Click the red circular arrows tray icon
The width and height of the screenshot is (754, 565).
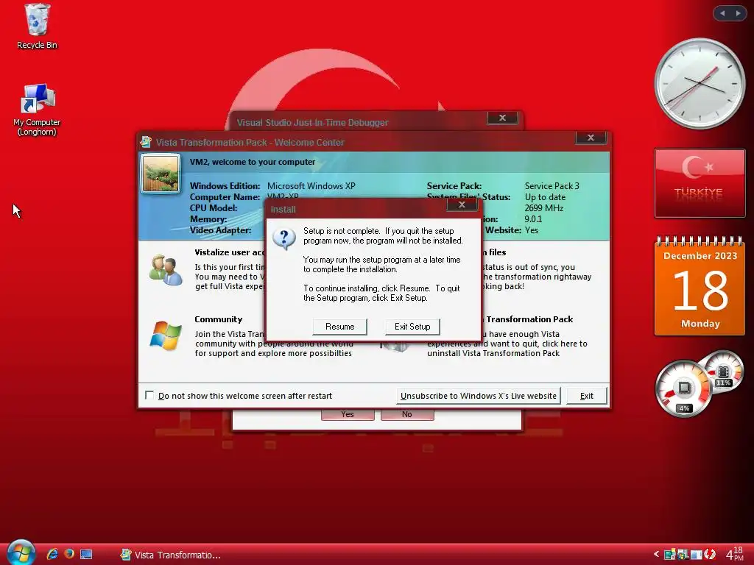pos(711,555)
